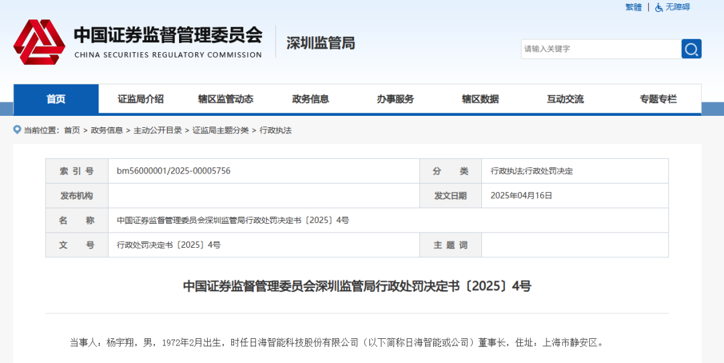Go to 证监局主题分类 breadcrumb link
Image resolution: width=724 pixels, height=363 pixels.
[x=221, y=131]
